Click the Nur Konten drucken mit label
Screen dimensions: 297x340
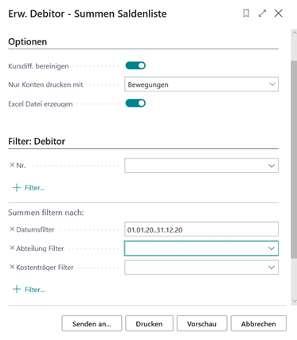click(x=45, y=84)
